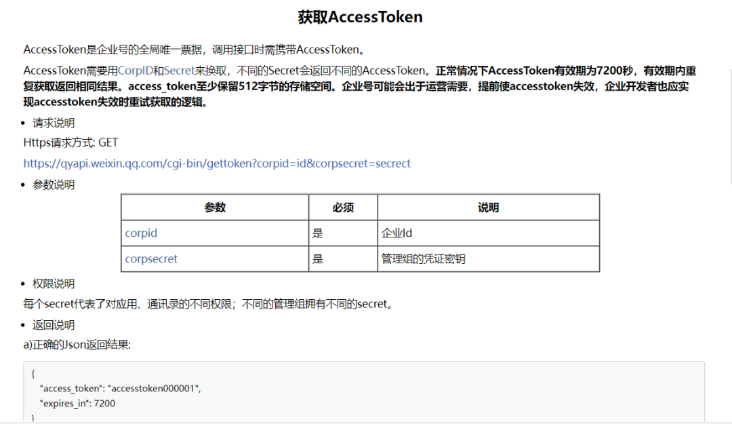
Task: Click the page scrollbar on the right edge
Action: tap(731, 126)
